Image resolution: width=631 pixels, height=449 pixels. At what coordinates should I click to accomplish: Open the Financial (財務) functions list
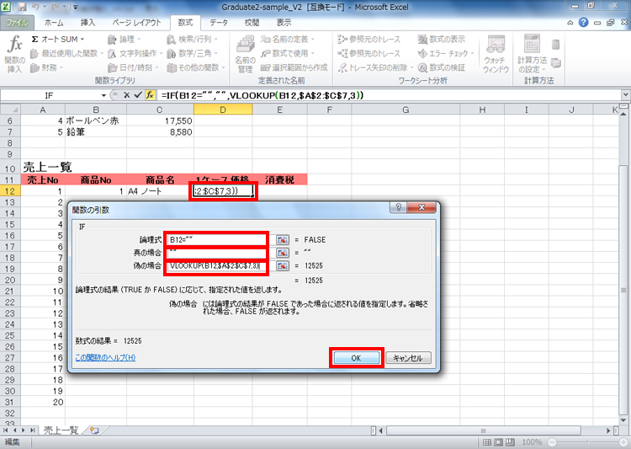click(x=46, y=67)
